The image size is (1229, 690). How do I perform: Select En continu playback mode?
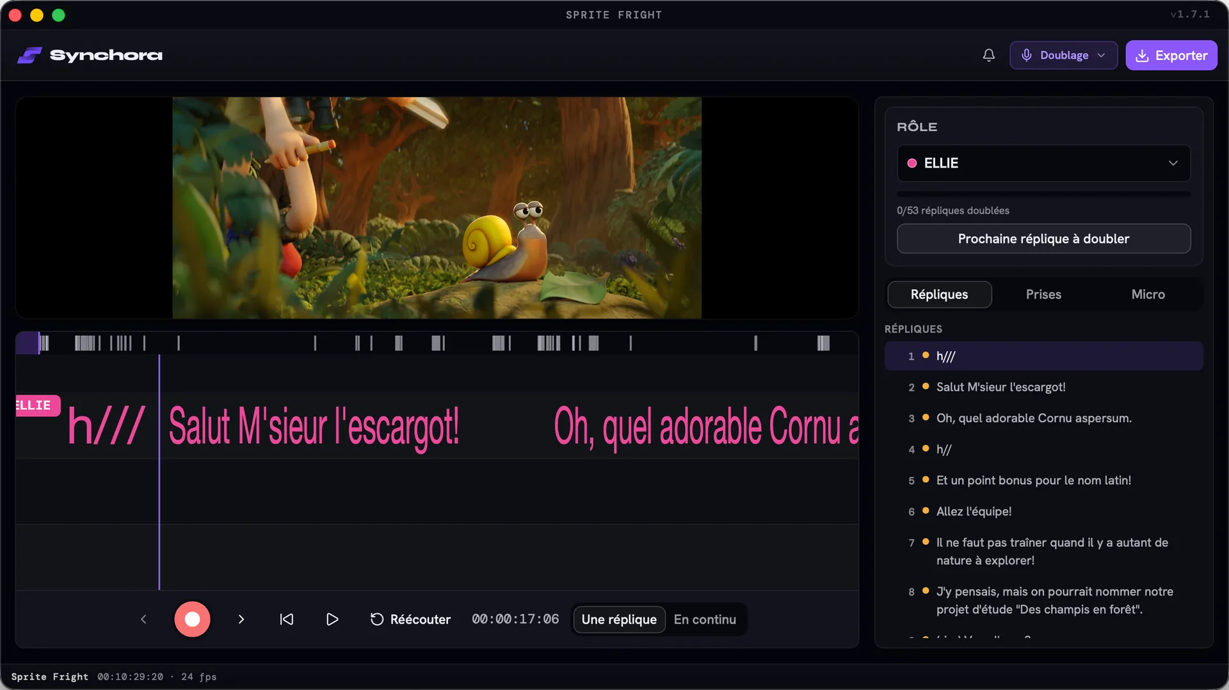coord(705,619)
